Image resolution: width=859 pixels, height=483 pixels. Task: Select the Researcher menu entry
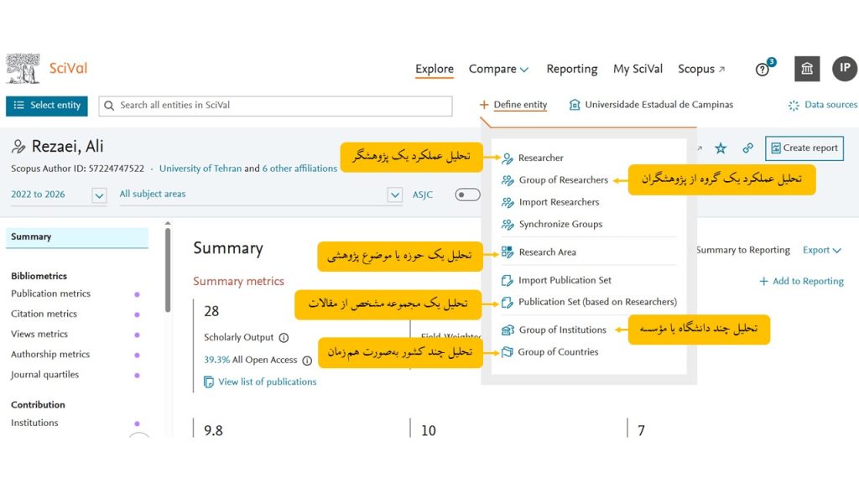pos(541,158)
